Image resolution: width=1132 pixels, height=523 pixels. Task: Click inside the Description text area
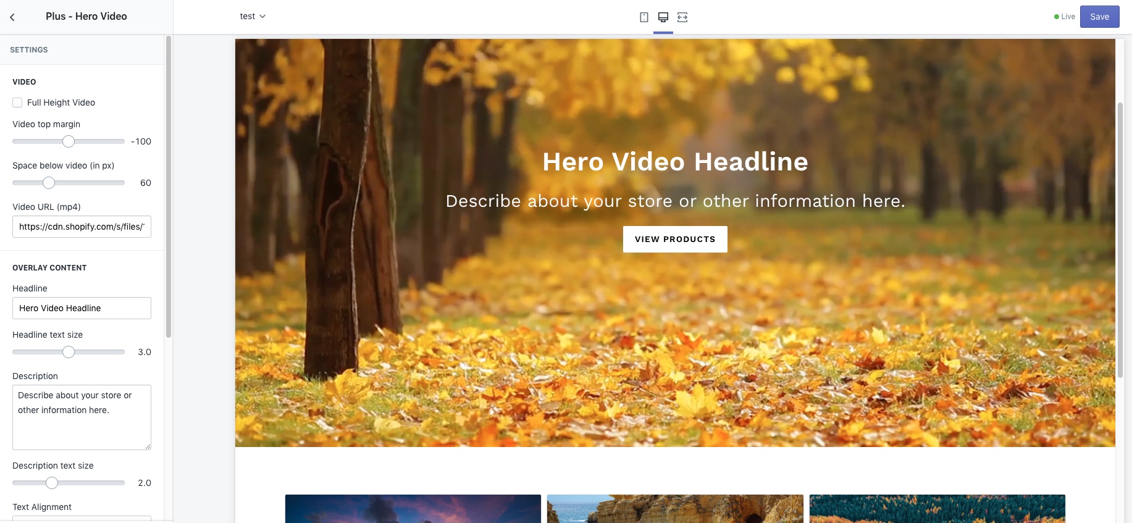(82, 417)
